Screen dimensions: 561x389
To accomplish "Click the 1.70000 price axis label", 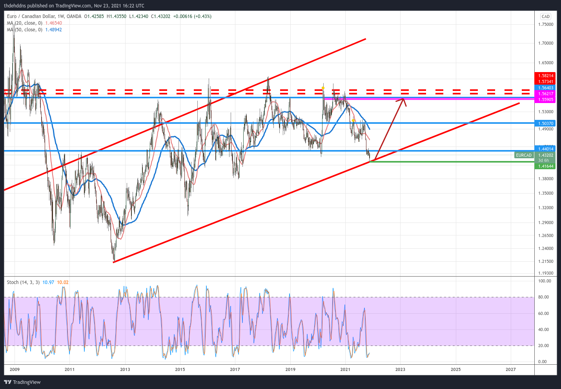I will click(x=546, y=43).
